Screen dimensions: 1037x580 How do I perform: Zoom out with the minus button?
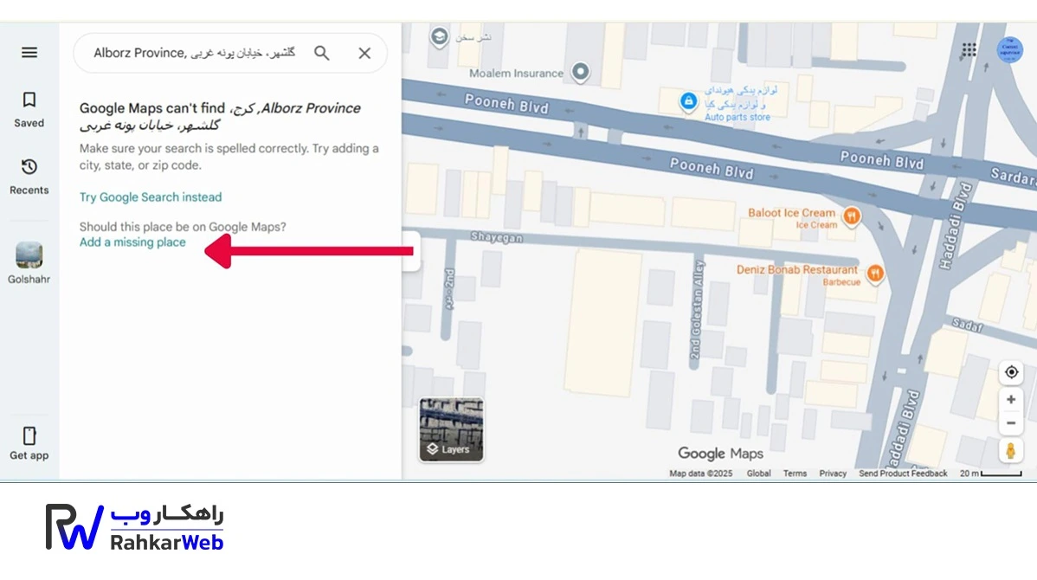[1011, 423]
